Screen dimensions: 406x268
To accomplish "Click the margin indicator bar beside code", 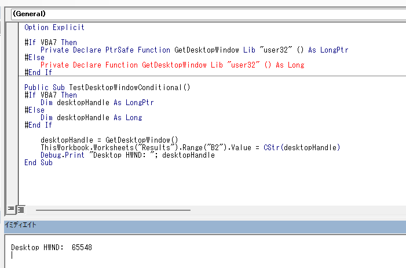I will tap(12, 114).
